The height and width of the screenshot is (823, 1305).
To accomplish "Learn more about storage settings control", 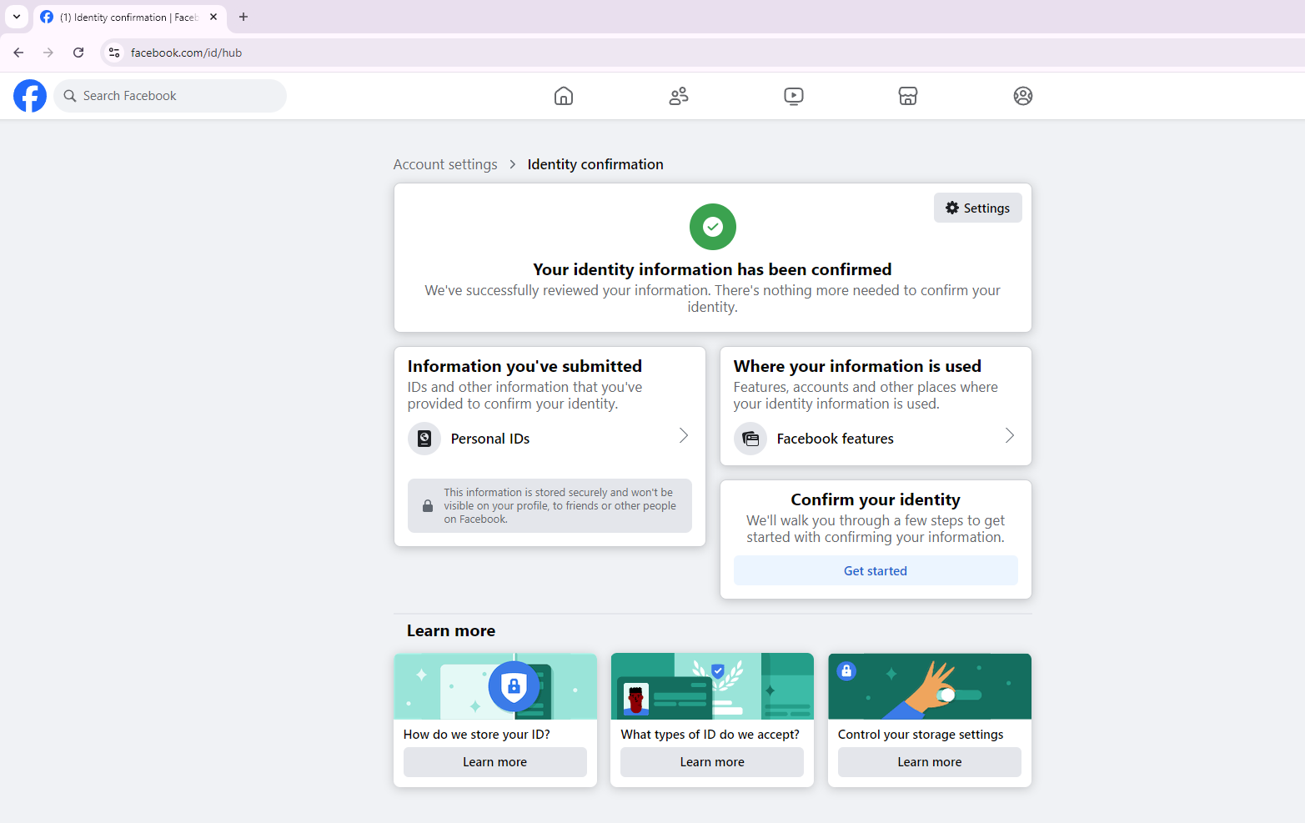I will click(930, 762).
